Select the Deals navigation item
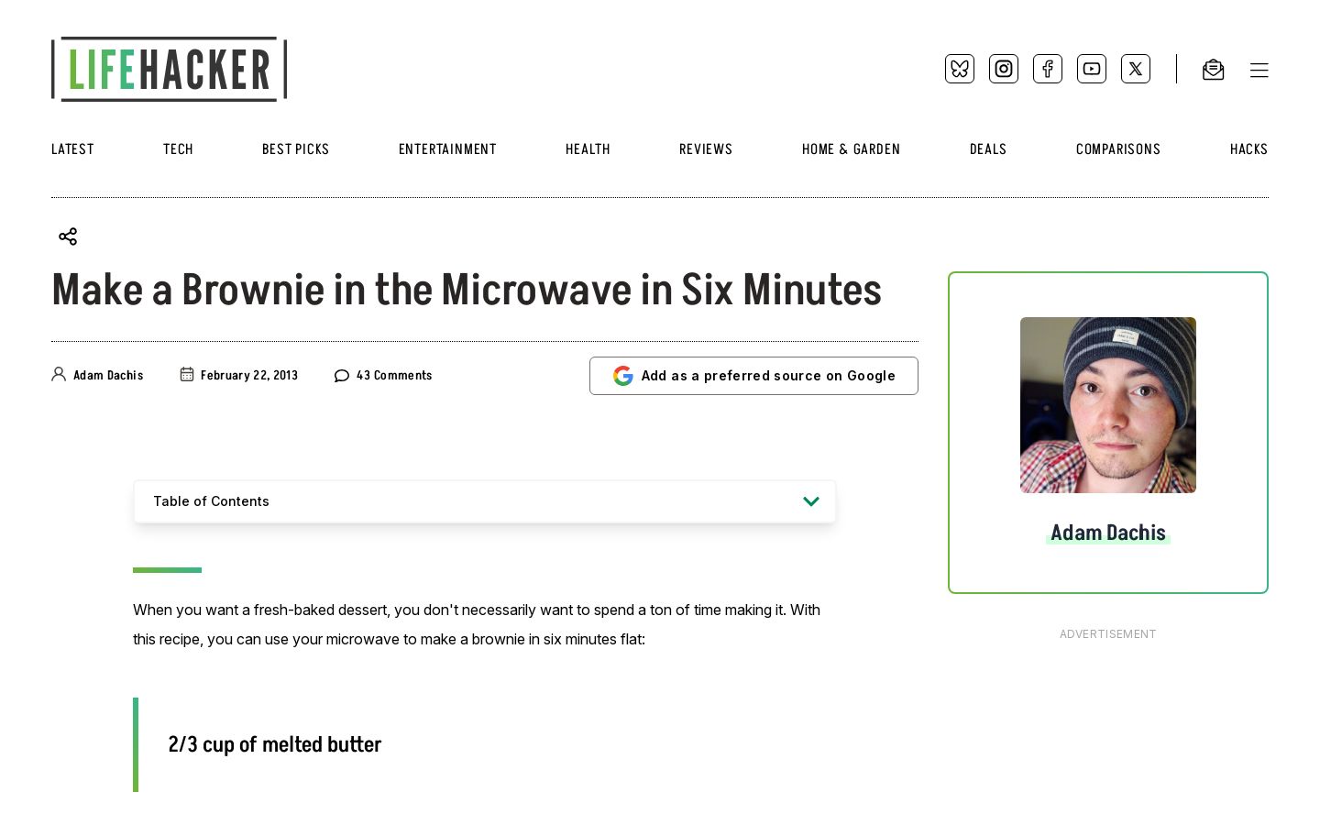 (988, 149)
